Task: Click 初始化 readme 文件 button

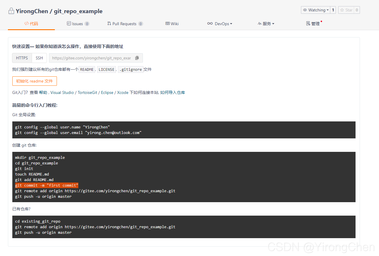Action: [35, 81]
